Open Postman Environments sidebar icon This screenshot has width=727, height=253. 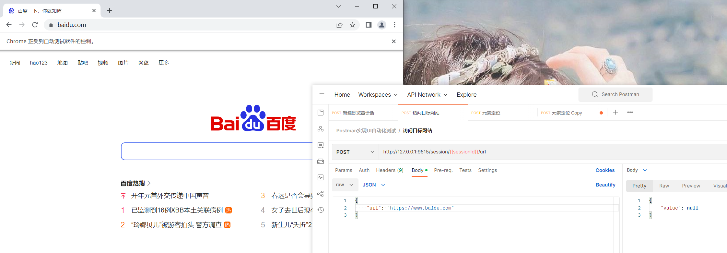pos(321,145)
